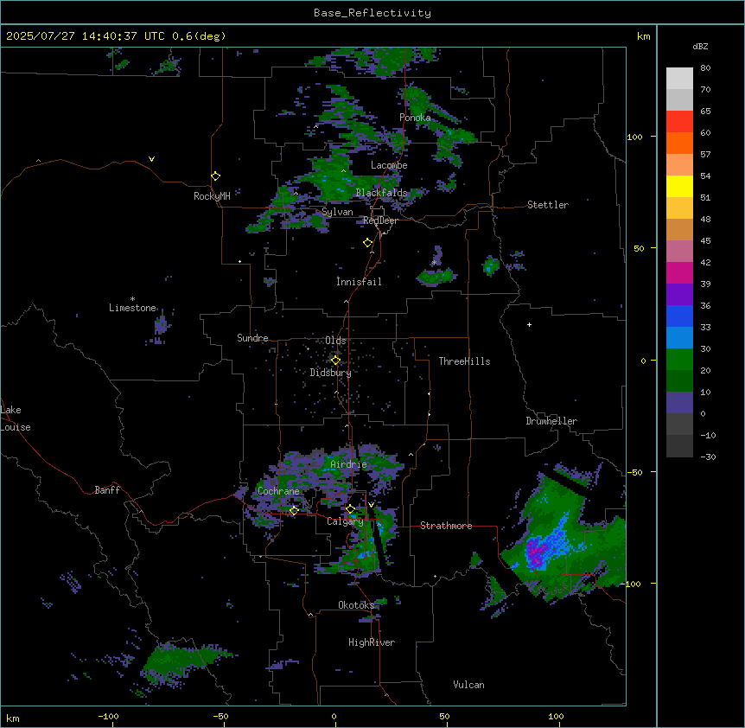The height and width of the screenshot is (728, 745).
Task: Select the yellow diamond marker below Cochrane
Action: 294,510
